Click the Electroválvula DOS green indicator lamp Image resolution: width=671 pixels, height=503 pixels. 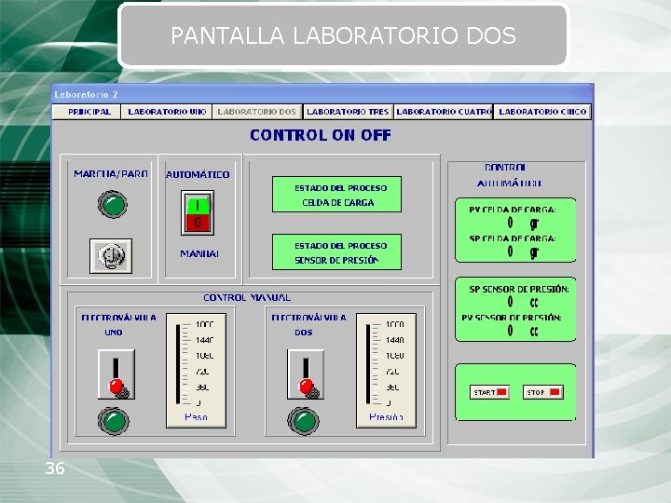click(x=304, y=421)
